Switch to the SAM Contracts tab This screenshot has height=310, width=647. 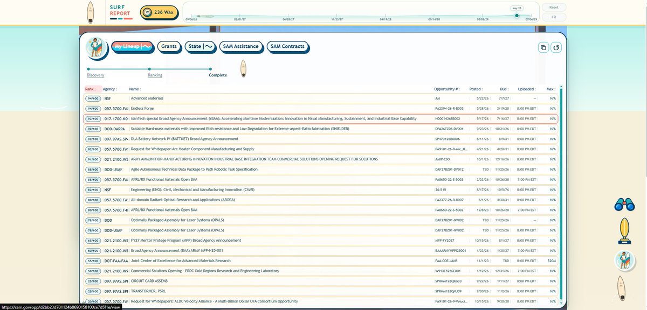point(287,47)
